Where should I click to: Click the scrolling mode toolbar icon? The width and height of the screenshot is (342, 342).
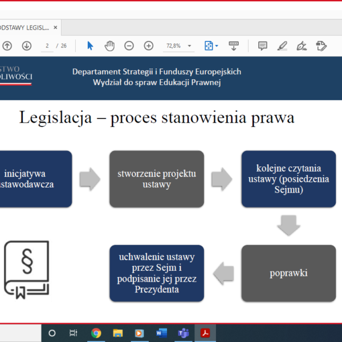(x=234, y=46)
